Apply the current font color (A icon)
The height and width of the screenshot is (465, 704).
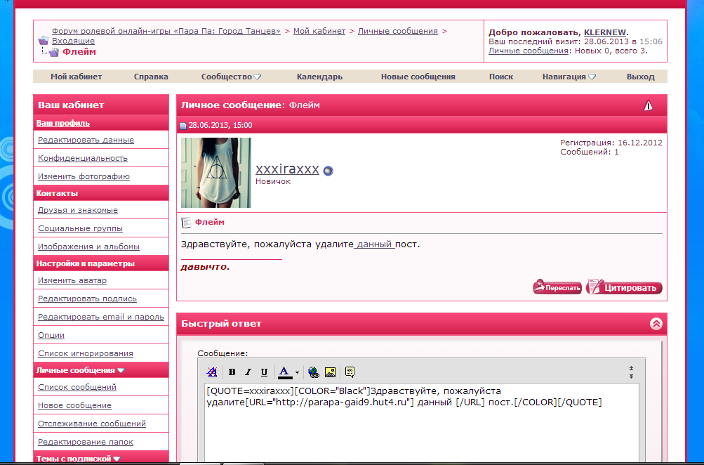coord(284,372)
